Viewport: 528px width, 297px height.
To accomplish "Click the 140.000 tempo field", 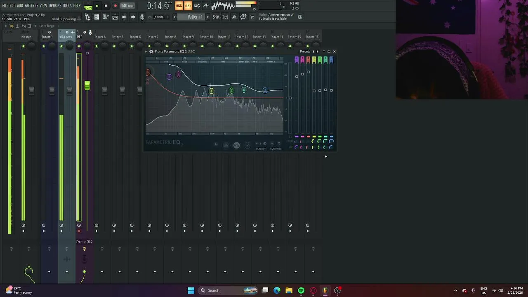I will (127, 6).
